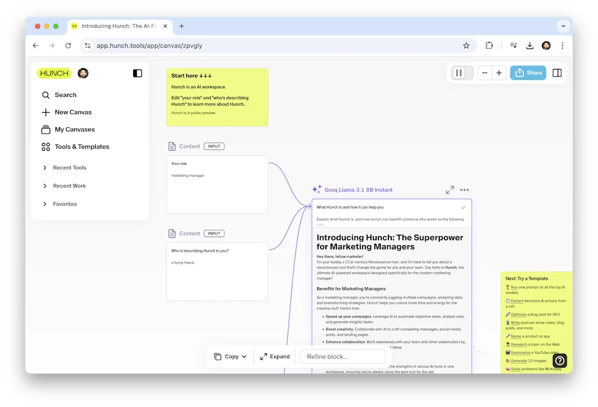Viewport: 598px width, 407px height.
Task: Click 'Next: Try a Template' note title
Action: 527,279
